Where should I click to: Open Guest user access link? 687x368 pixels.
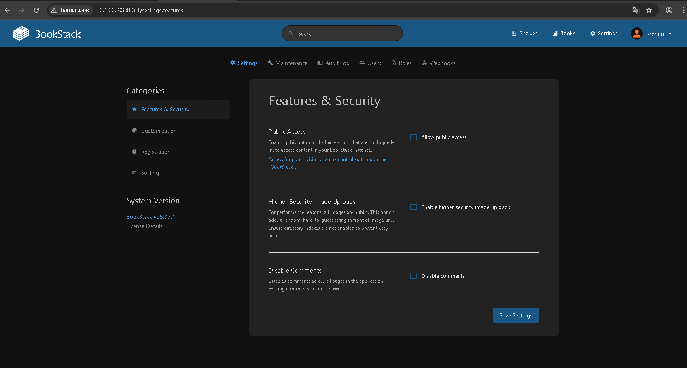pos(327,163)
